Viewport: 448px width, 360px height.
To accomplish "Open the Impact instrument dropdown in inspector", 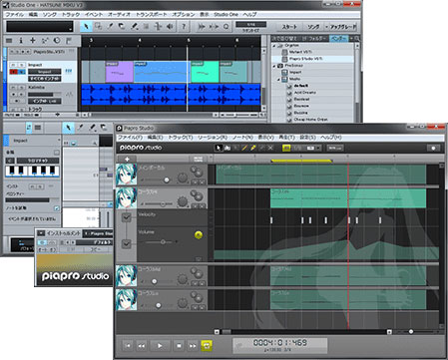I will [x=59, y=141].
